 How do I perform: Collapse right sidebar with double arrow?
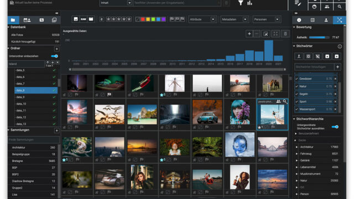click(296, 13)
